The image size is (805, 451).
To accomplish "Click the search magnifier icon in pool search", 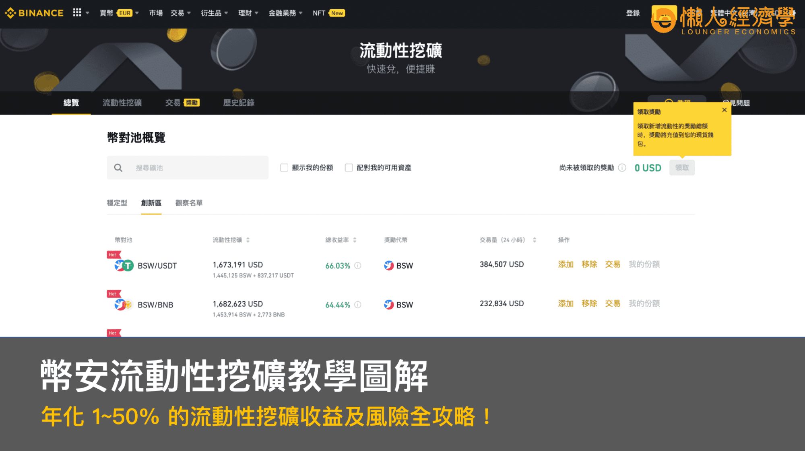I will pos(118,168).
